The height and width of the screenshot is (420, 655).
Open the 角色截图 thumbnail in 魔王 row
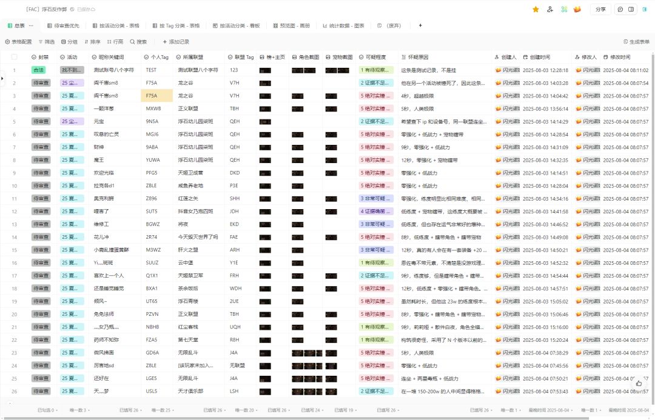[x=297, y=160]
